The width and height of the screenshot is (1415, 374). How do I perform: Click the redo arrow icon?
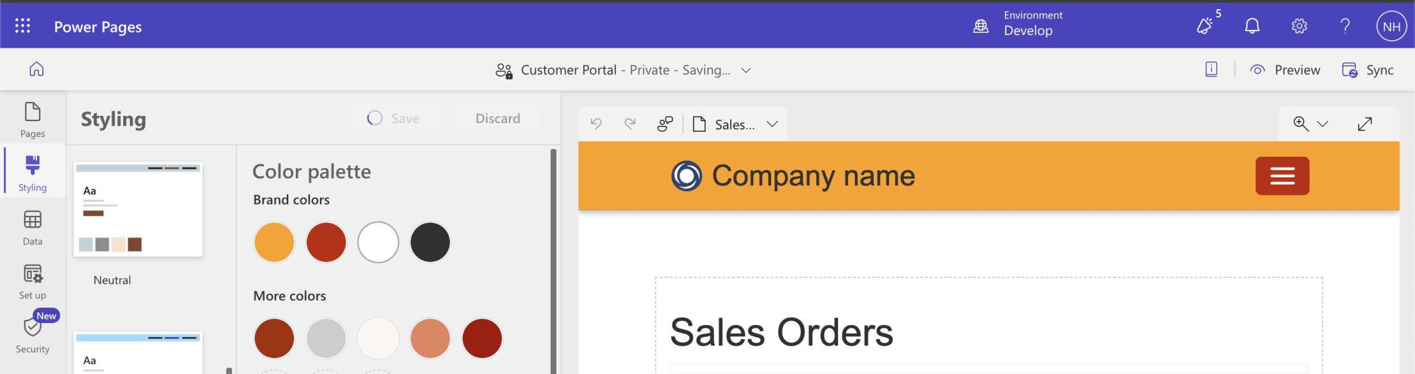pyautogui.click(x=630, y=124)
